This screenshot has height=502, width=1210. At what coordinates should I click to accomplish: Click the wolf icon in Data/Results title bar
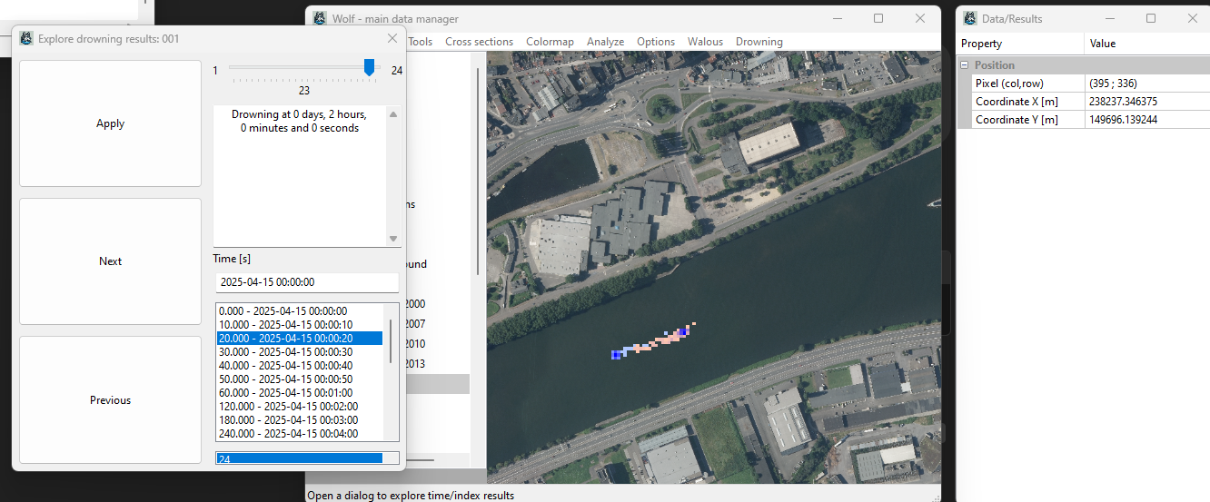[x=970, y=19]
